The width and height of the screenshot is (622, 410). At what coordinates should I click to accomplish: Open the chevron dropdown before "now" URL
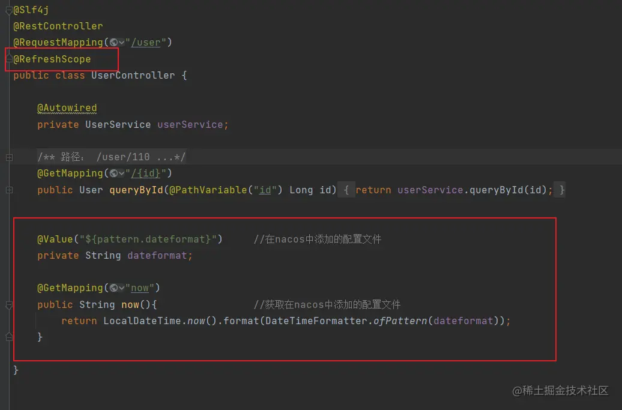(121, 288)
